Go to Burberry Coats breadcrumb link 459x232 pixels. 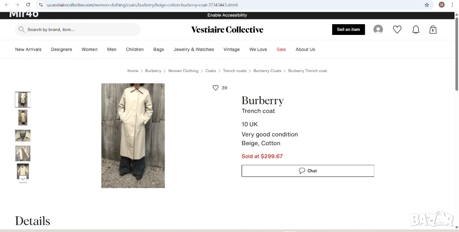pos(267,71)
